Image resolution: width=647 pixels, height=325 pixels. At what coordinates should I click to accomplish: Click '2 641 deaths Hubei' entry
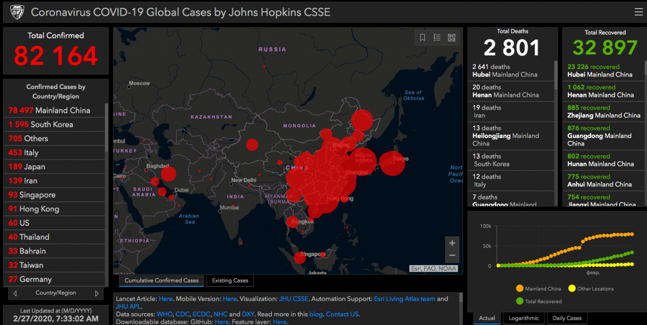(x=511, y=71)
